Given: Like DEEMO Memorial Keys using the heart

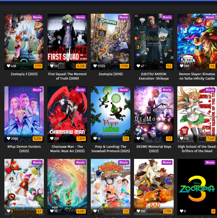Looking at the screenshot, I should 138,138.
